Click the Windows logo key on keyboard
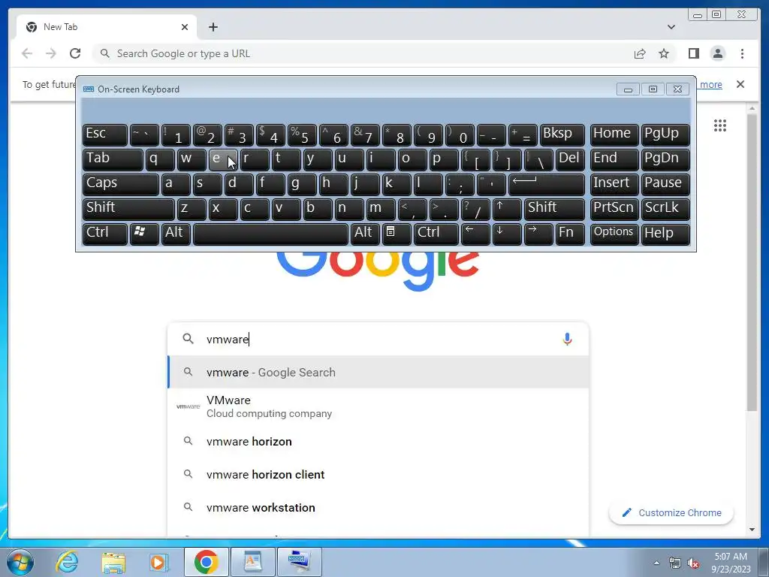Viewport: 769px width, 577px height. click(x=144, y=234)
